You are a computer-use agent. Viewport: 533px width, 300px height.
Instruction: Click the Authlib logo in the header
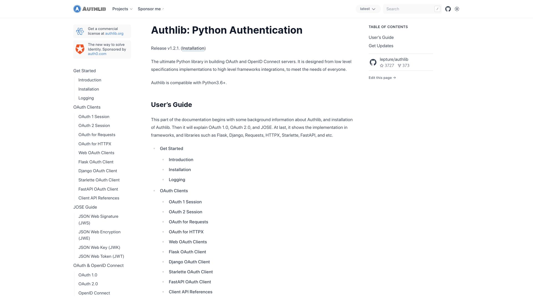89,9
